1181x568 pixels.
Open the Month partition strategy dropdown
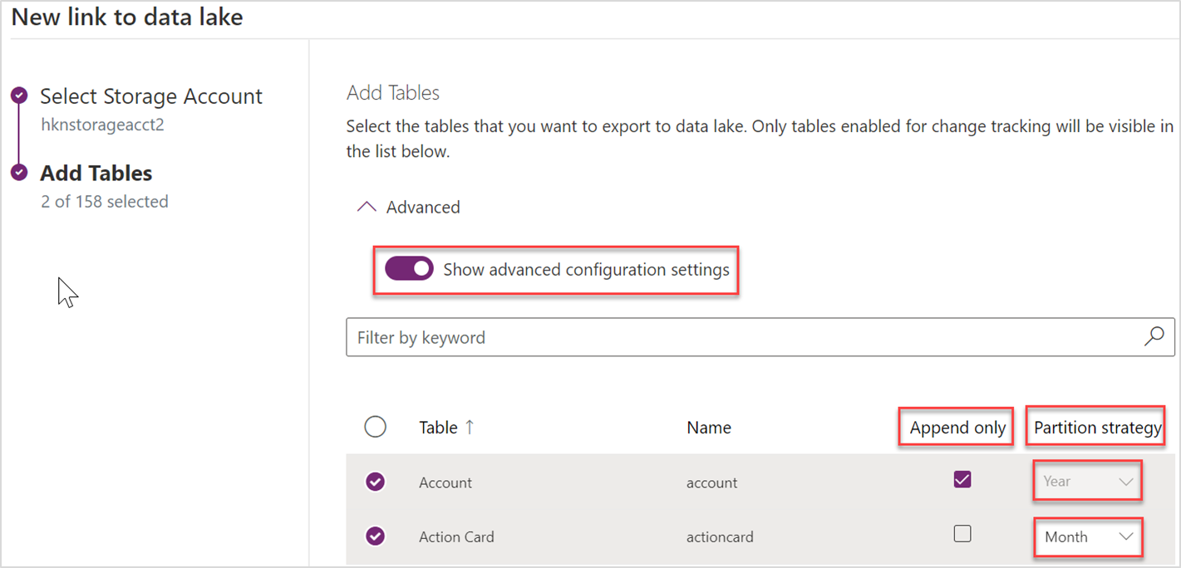coord(1087,536)
